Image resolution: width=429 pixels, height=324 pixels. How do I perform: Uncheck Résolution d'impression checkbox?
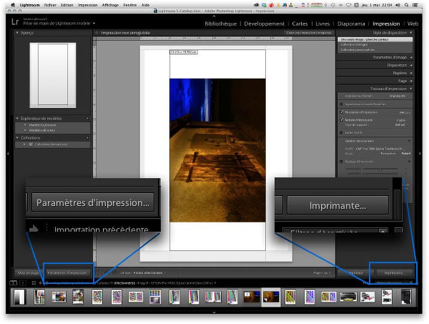(341, 112)
